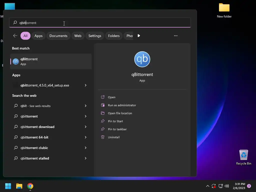Open the Windows Start menu
The height and width of the screenshot is (192, 256).
point(8,186)
